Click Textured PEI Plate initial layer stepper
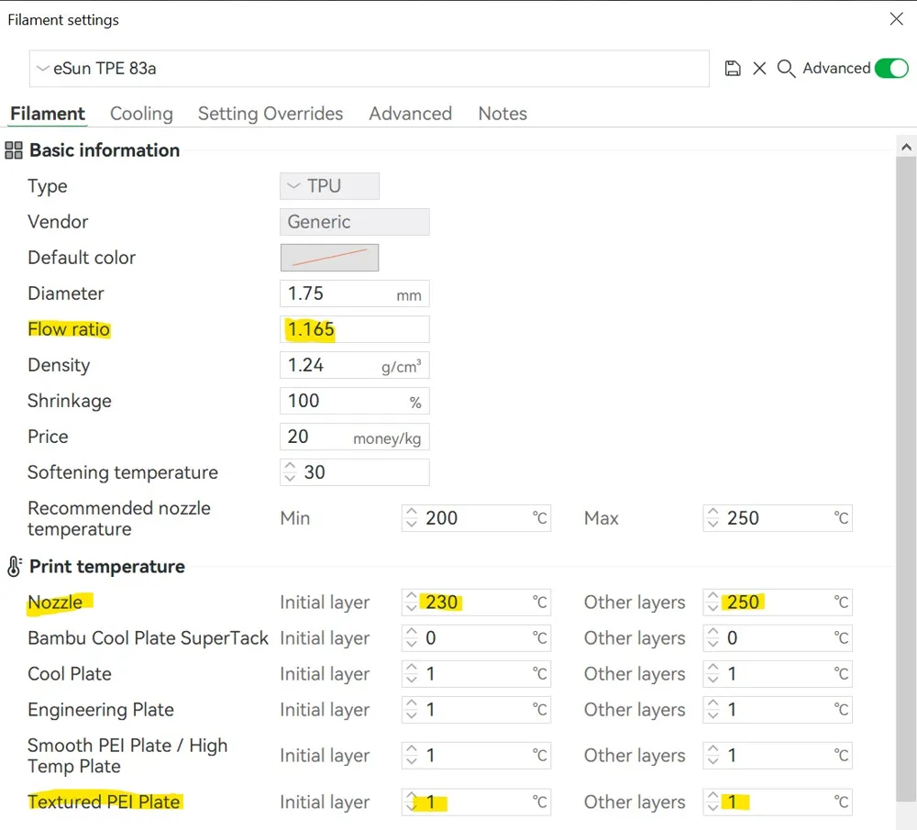 (x=411, y=802)
